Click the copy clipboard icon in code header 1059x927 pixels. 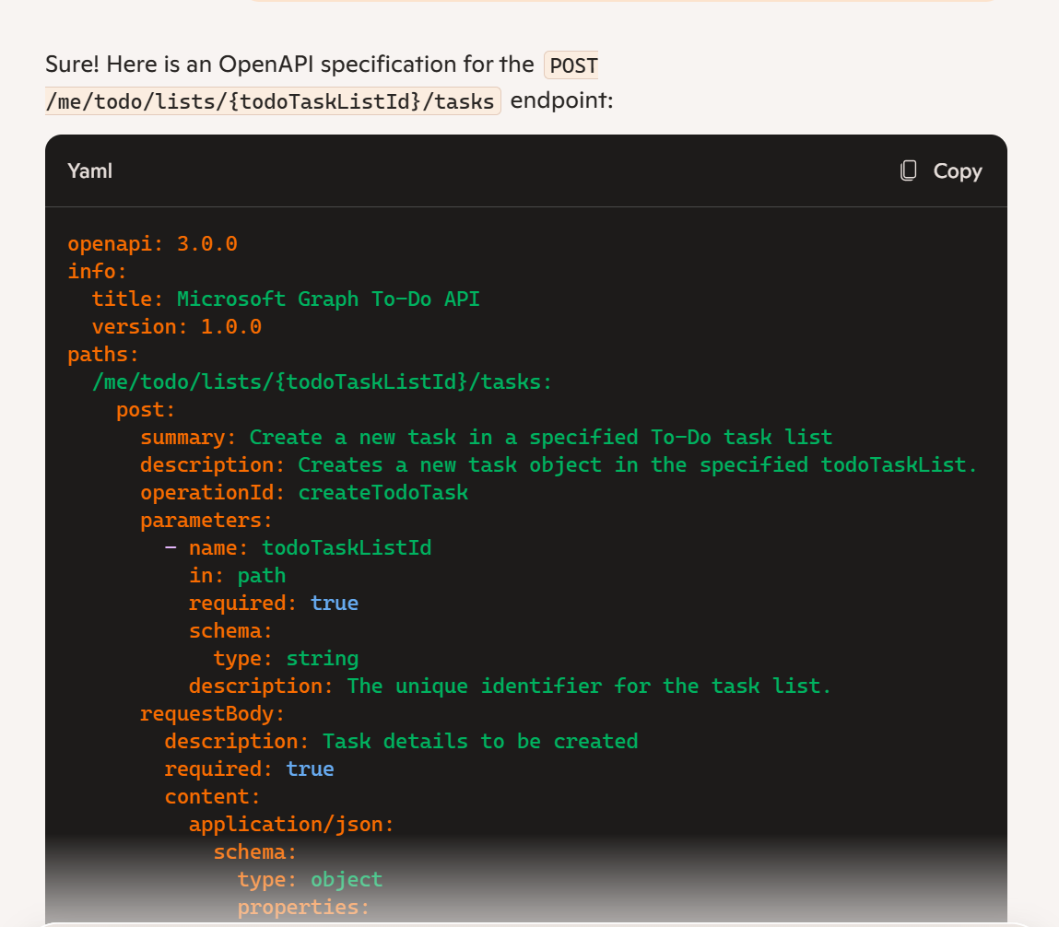coord(909,170)
